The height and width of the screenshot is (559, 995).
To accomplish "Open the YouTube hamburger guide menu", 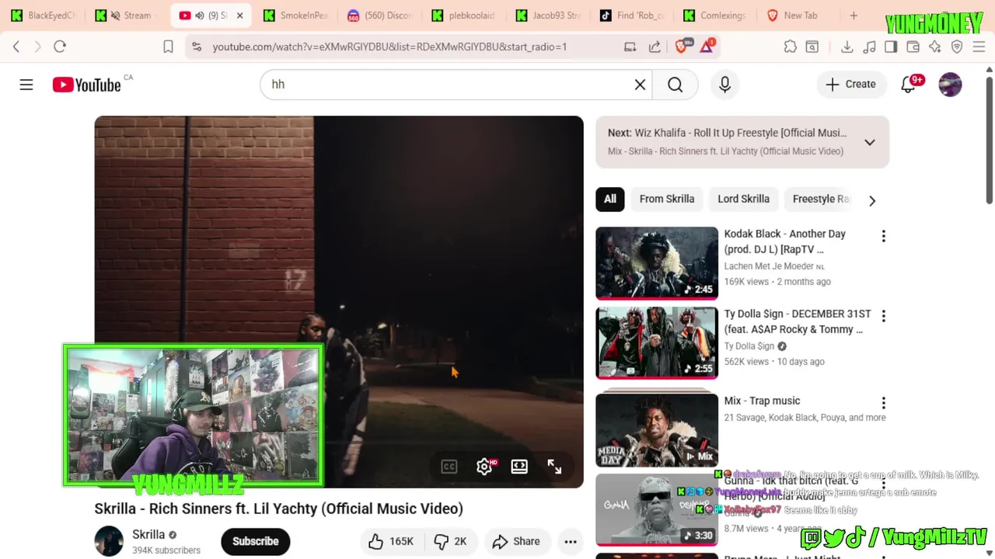I will point(26,85).
